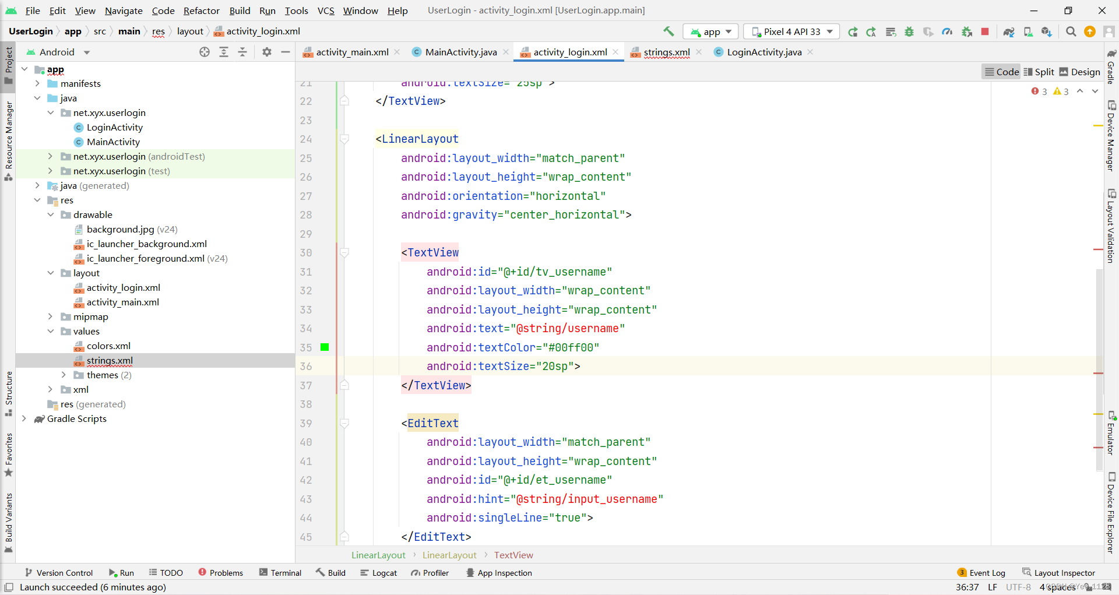
Task: Toggle the Build Variants side panel
Action: [x=9, y=522]
